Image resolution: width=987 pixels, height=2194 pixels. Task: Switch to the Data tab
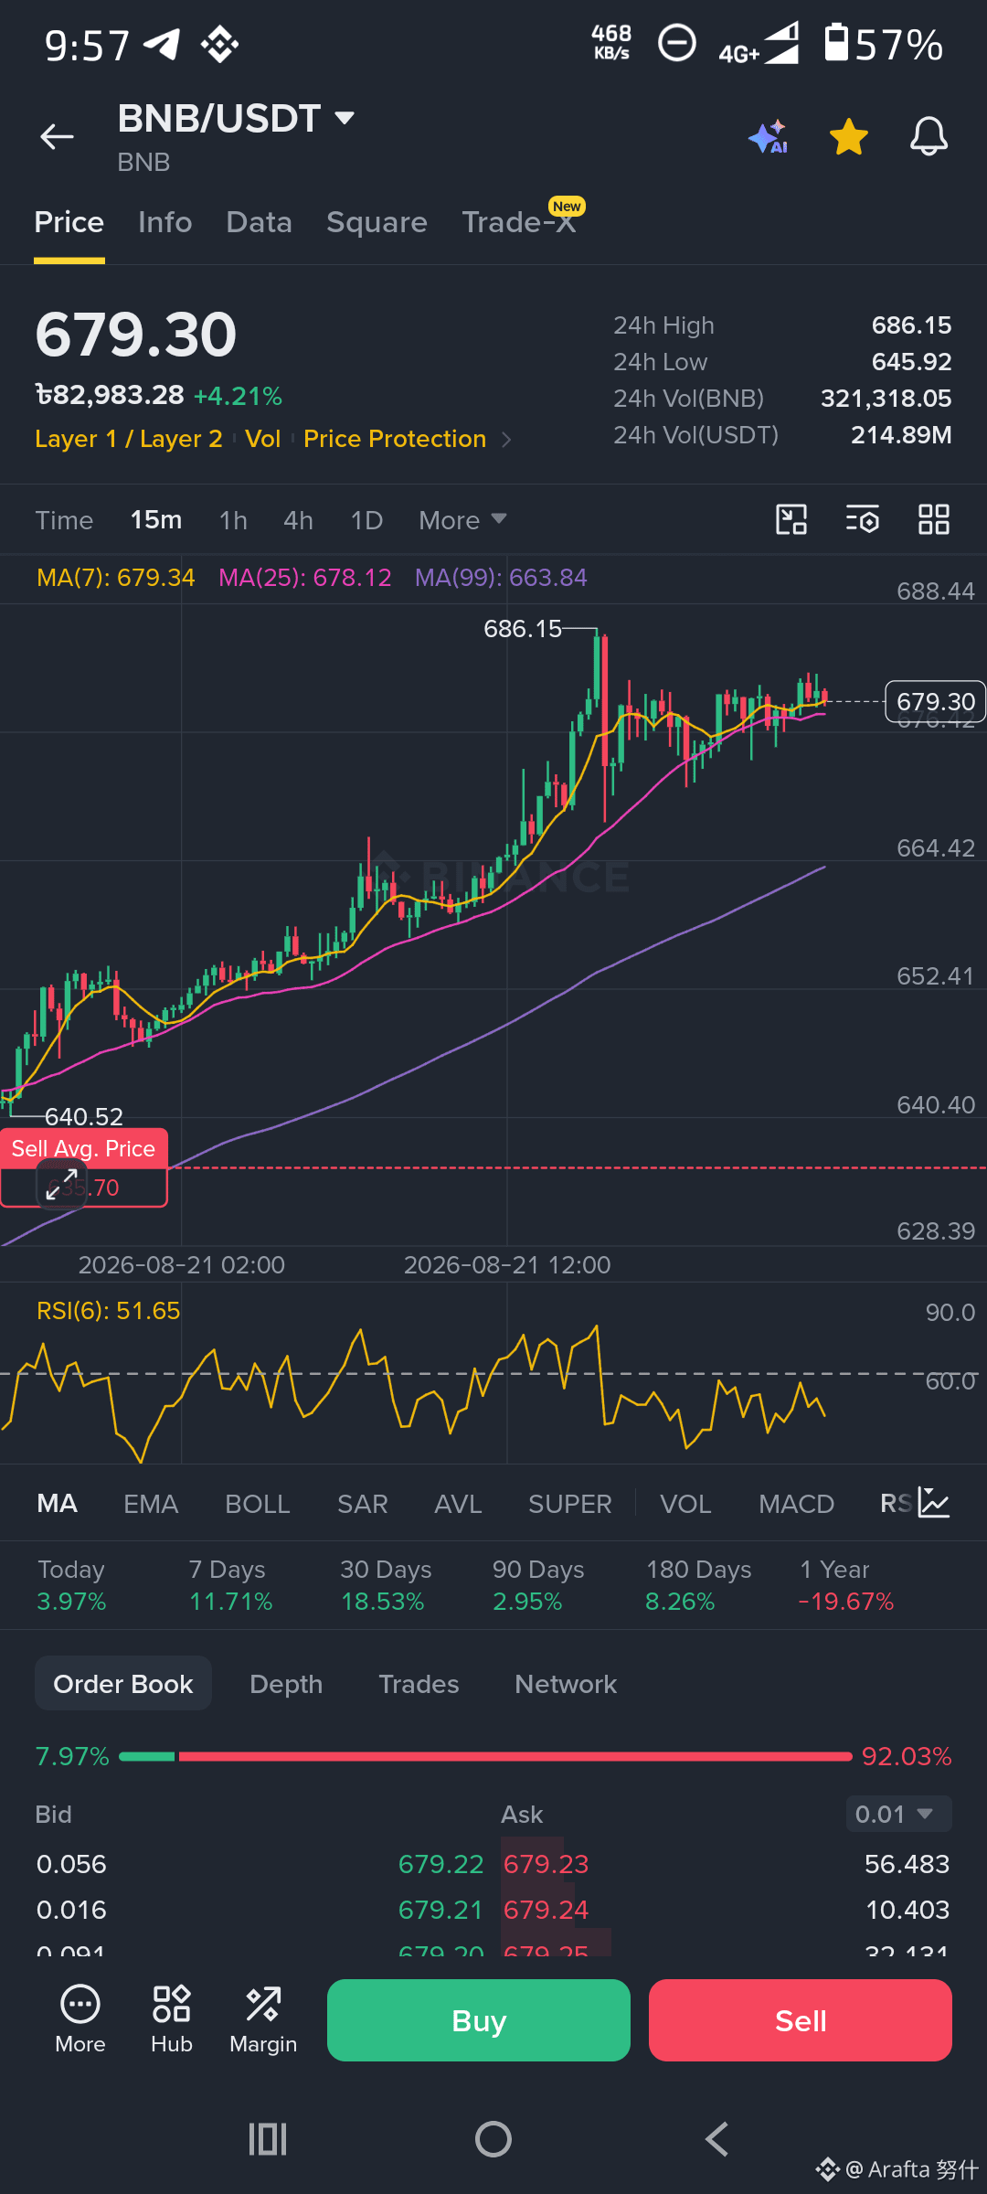(259, 222)
